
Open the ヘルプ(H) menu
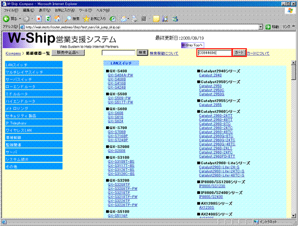point(103,10)
